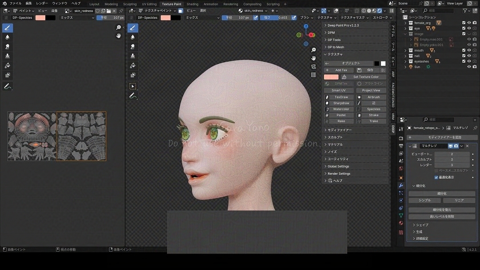
Task: Open the ARP sidebar tab
Action: click(393, 74)
